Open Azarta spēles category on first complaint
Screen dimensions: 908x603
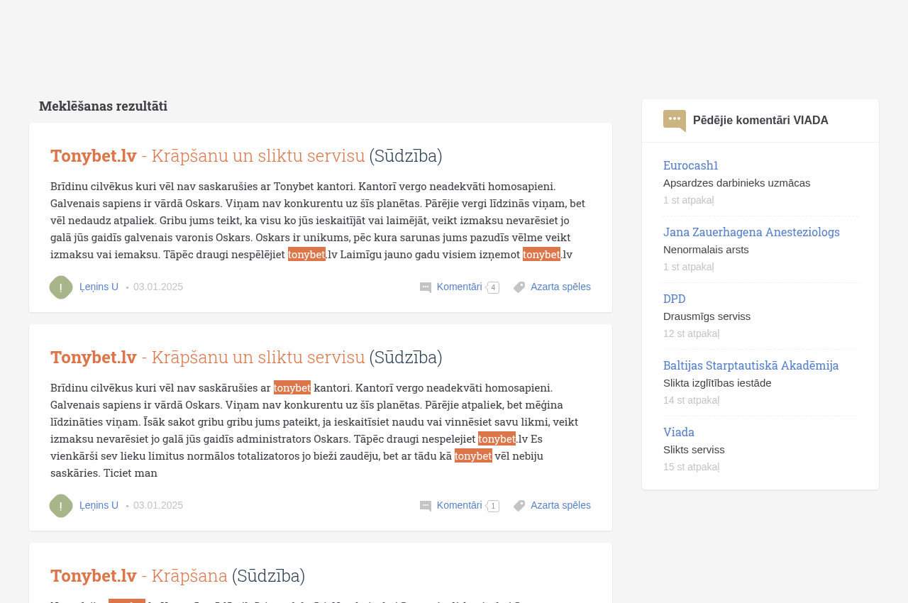[560, 287]
